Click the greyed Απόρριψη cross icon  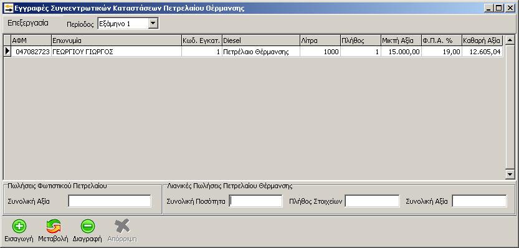(x=122, y=226)
